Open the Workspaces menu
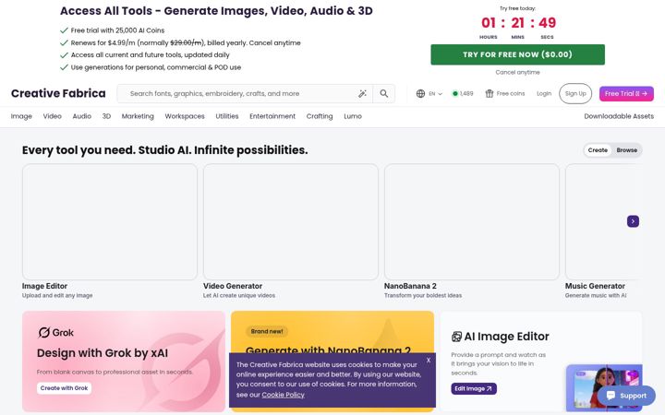 pyautogui.click(x=185, y=116)
